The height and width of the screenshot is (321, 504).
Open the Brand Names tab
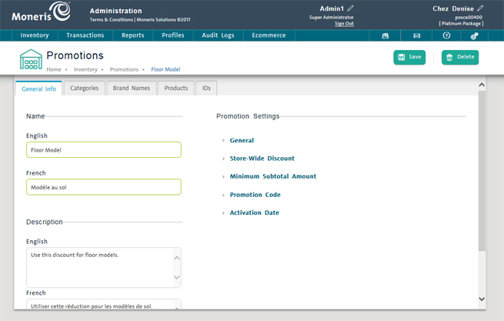[132, 89]
